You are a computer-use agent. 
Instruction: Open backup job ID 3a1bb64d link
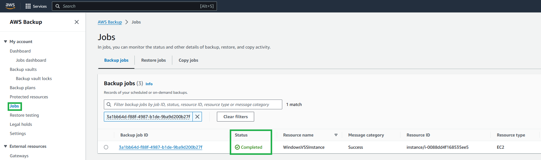tap(161, 147)
